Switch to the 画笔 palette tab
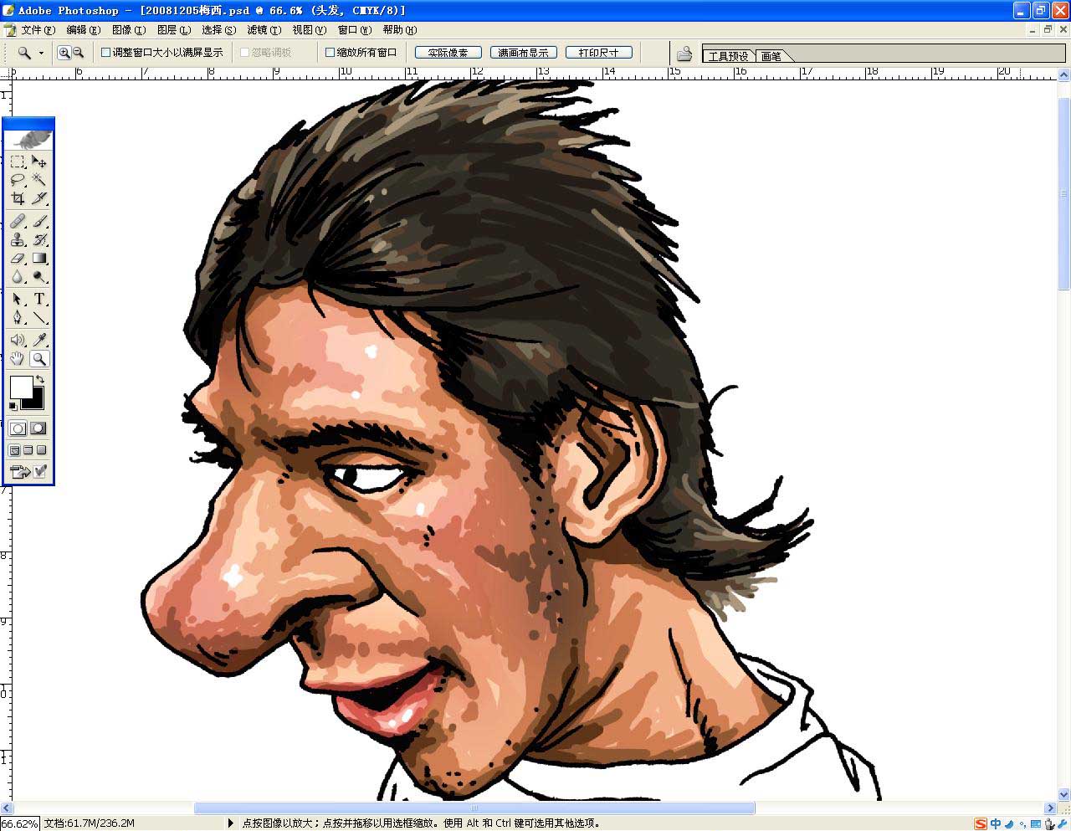Screen dimensions: 1071x831 [771, 56]
